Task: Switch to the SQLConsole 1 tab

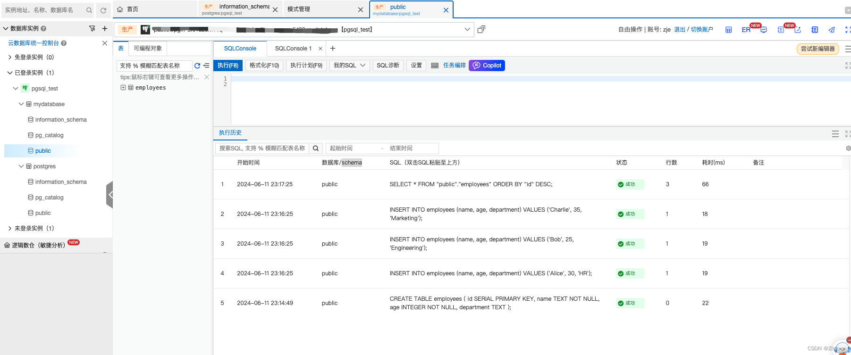Action: coord(293,49)
